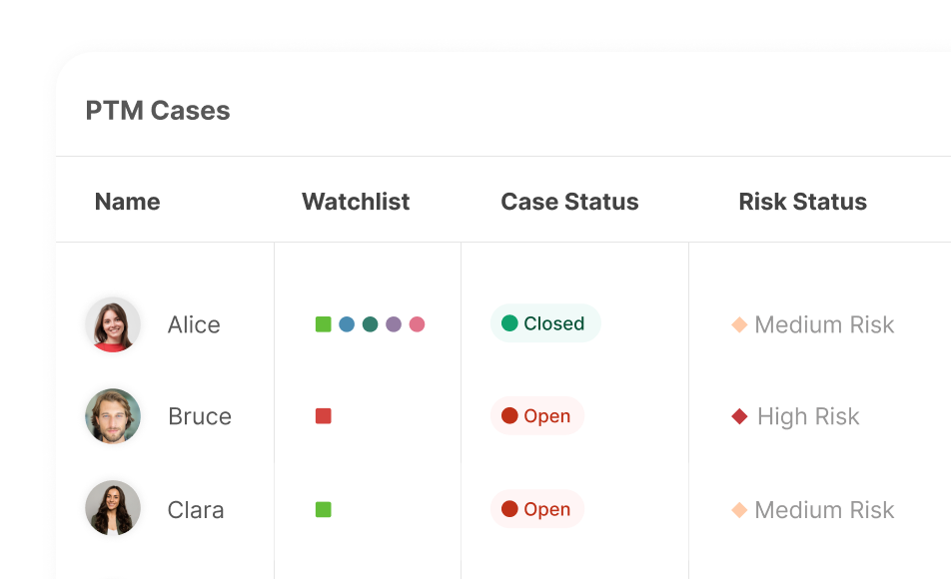Click Bruce's red square watchlist marker
The width and height of the screenshot is (951, 579).
pos(323,416)
